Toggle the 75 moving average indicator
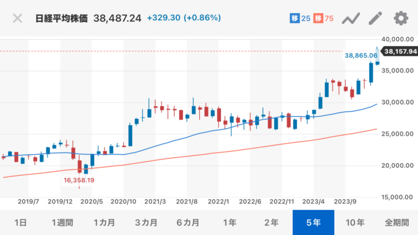 click(x=326, y=18)
